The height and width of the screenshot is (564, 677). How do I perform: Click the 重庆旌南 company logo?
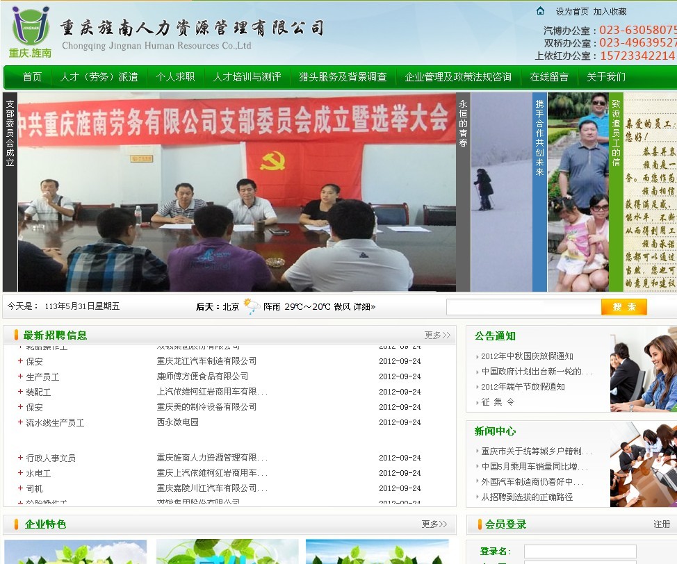click(30, 33)
